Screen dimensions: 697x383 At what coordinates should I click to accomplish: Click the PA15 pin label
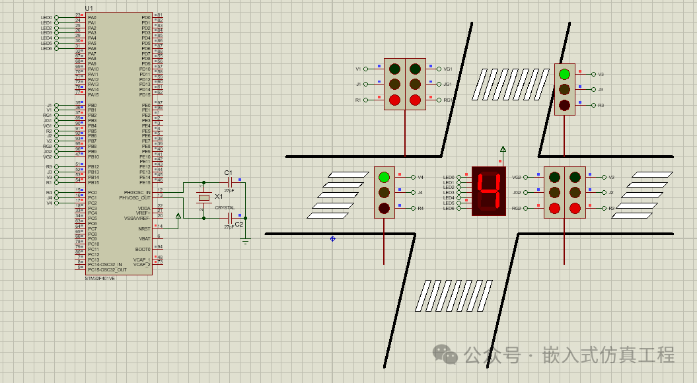click(93, 94)
